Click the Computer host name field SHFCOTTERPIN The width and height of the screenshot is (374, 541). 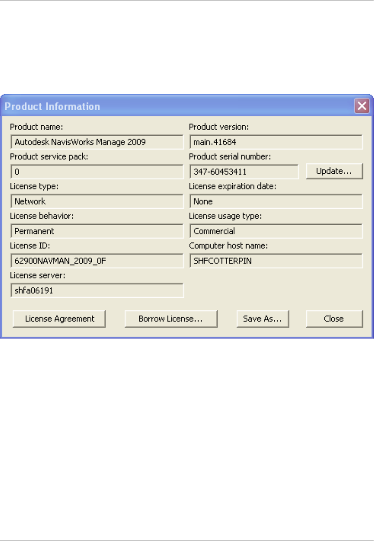[276, 261]
